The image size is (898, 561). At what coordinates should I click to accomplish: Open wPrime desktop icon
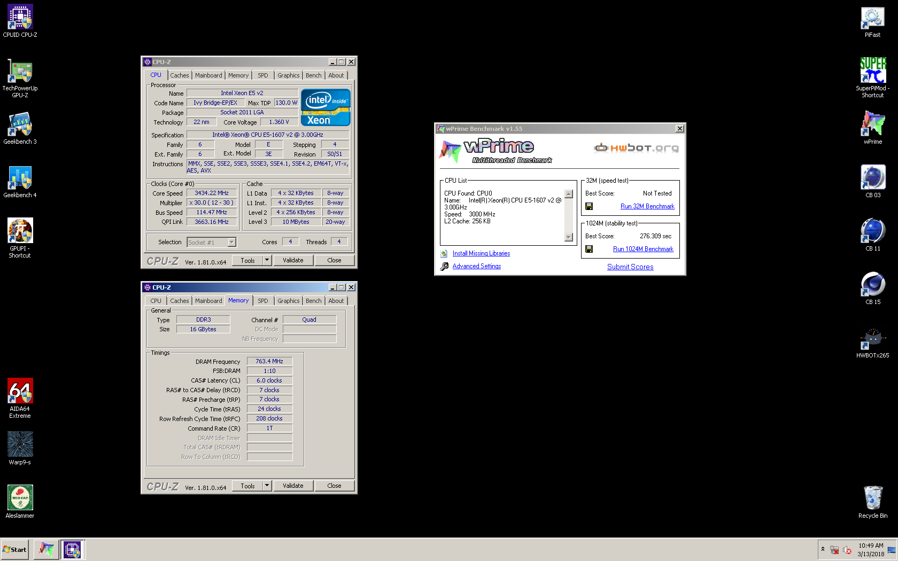[873, 128]
